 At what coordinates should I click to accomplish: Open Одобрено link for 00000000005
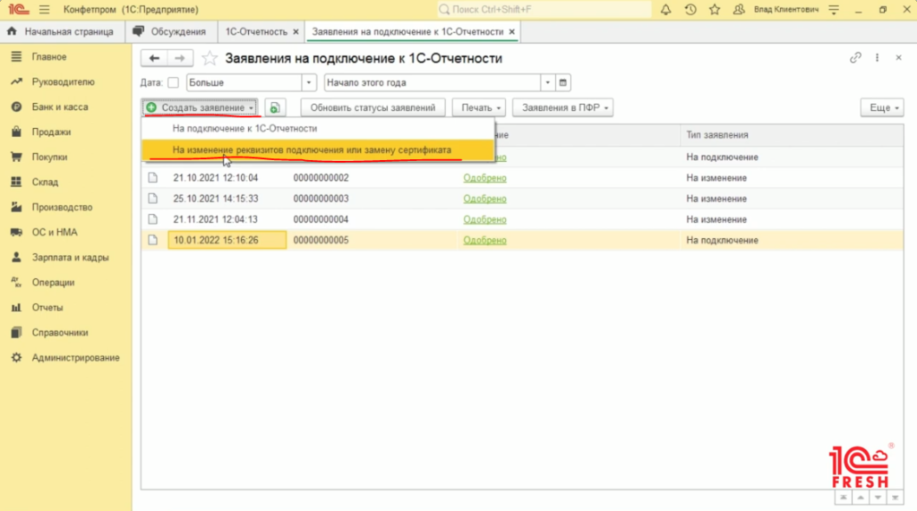click(484, 241)
